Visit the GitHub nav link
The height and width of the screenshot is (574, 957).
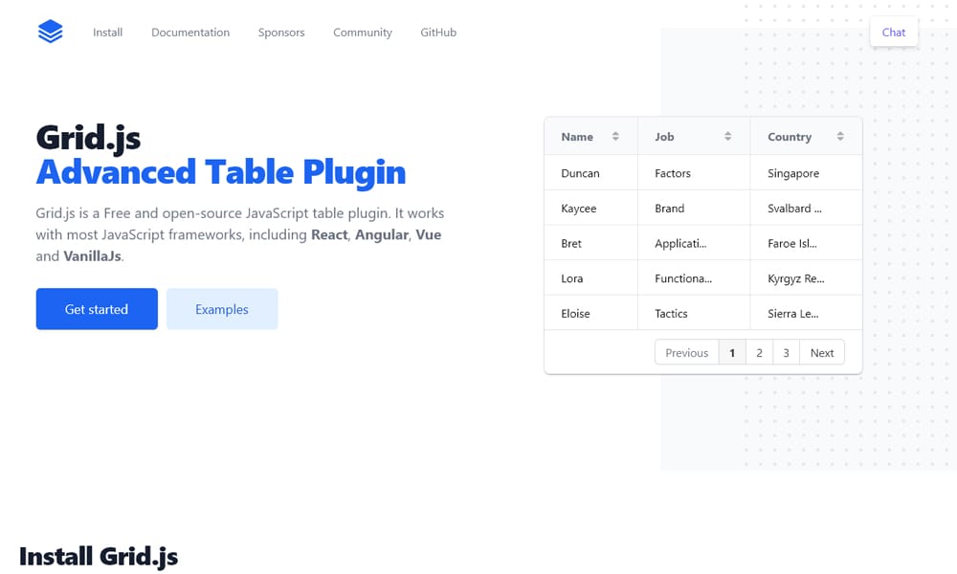coord(438,33)
